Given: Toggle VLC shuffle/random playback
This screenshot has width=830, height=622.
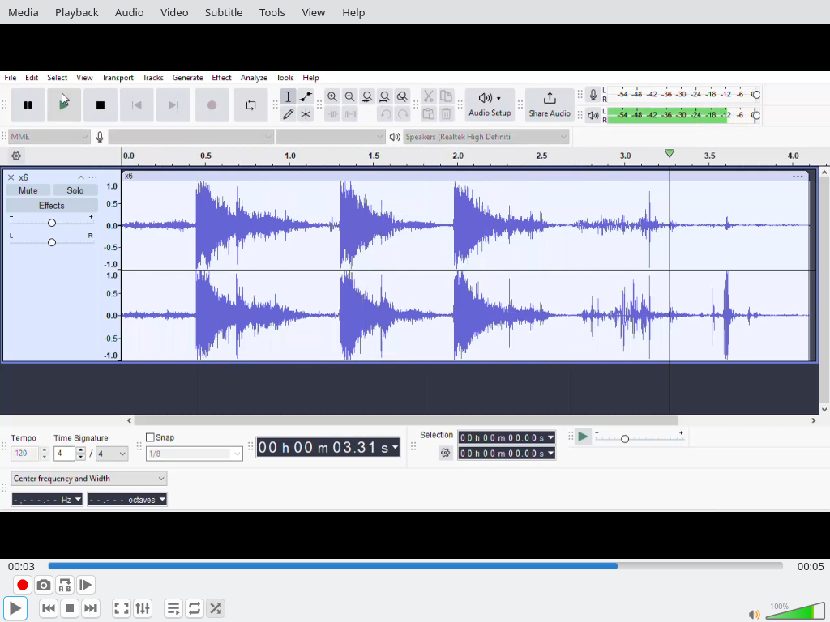Looking at the screenshot, I should [216, 608].
